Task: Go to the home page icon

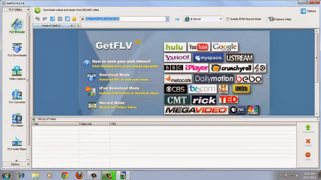Action: click(x=67, y=19)
